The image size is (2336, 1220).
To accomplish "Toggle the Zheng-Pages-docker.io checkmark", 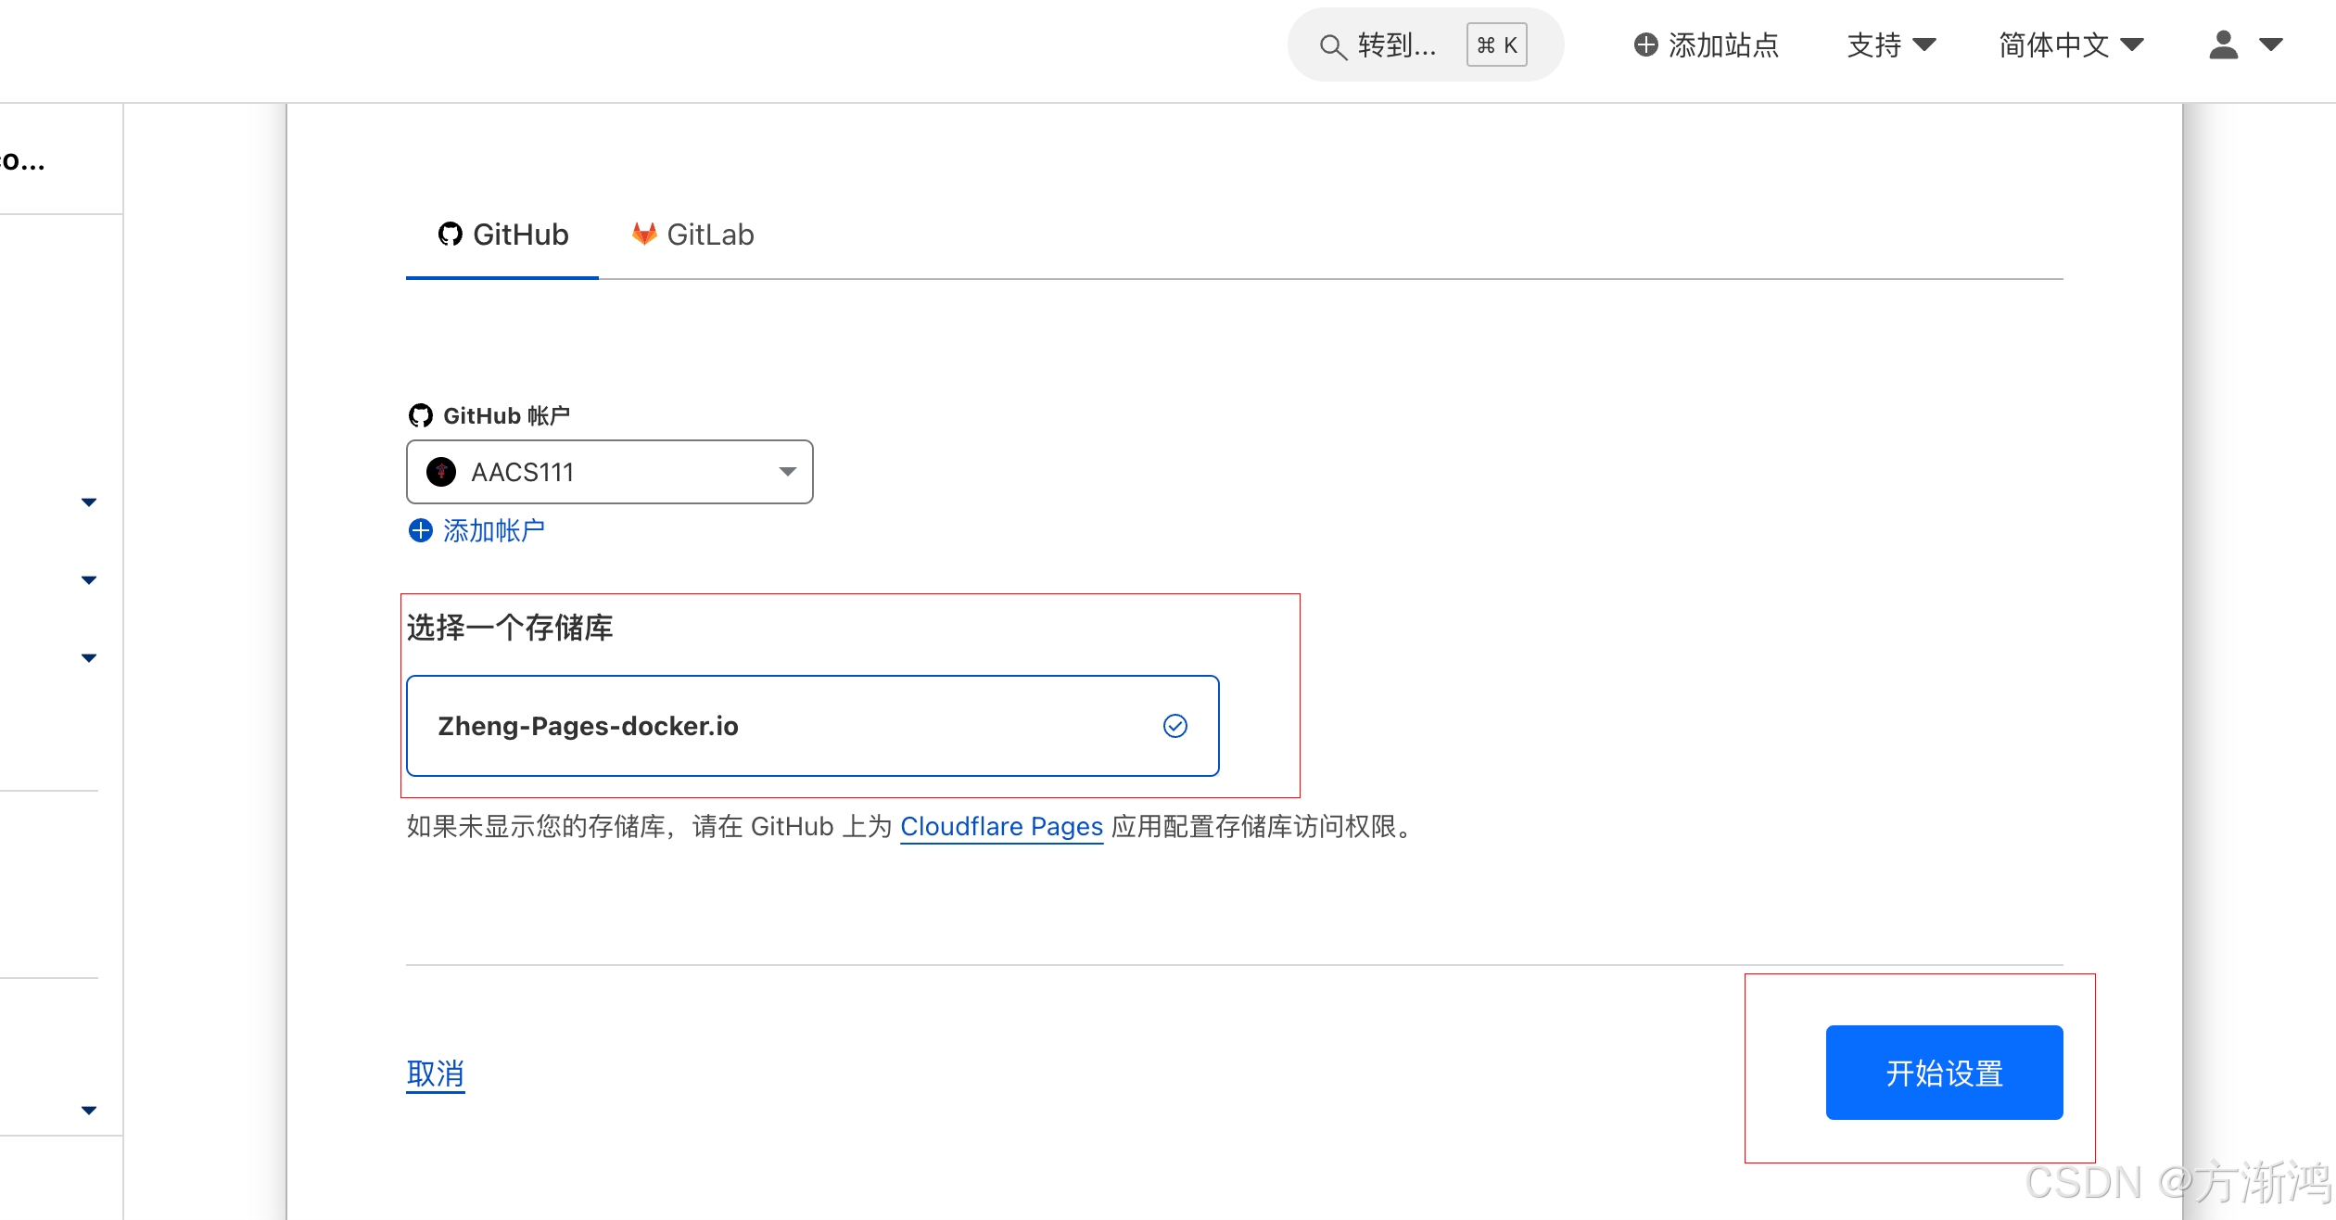I will (1174, 726).
